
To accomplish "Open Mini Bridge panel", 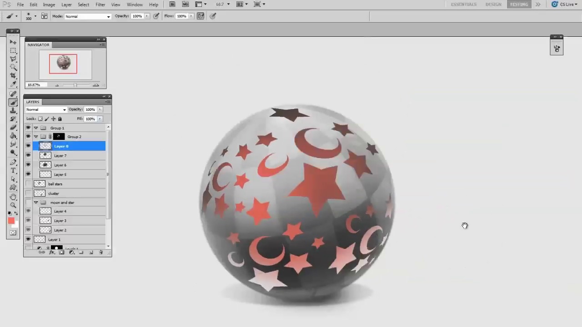I will pos(186,4).
